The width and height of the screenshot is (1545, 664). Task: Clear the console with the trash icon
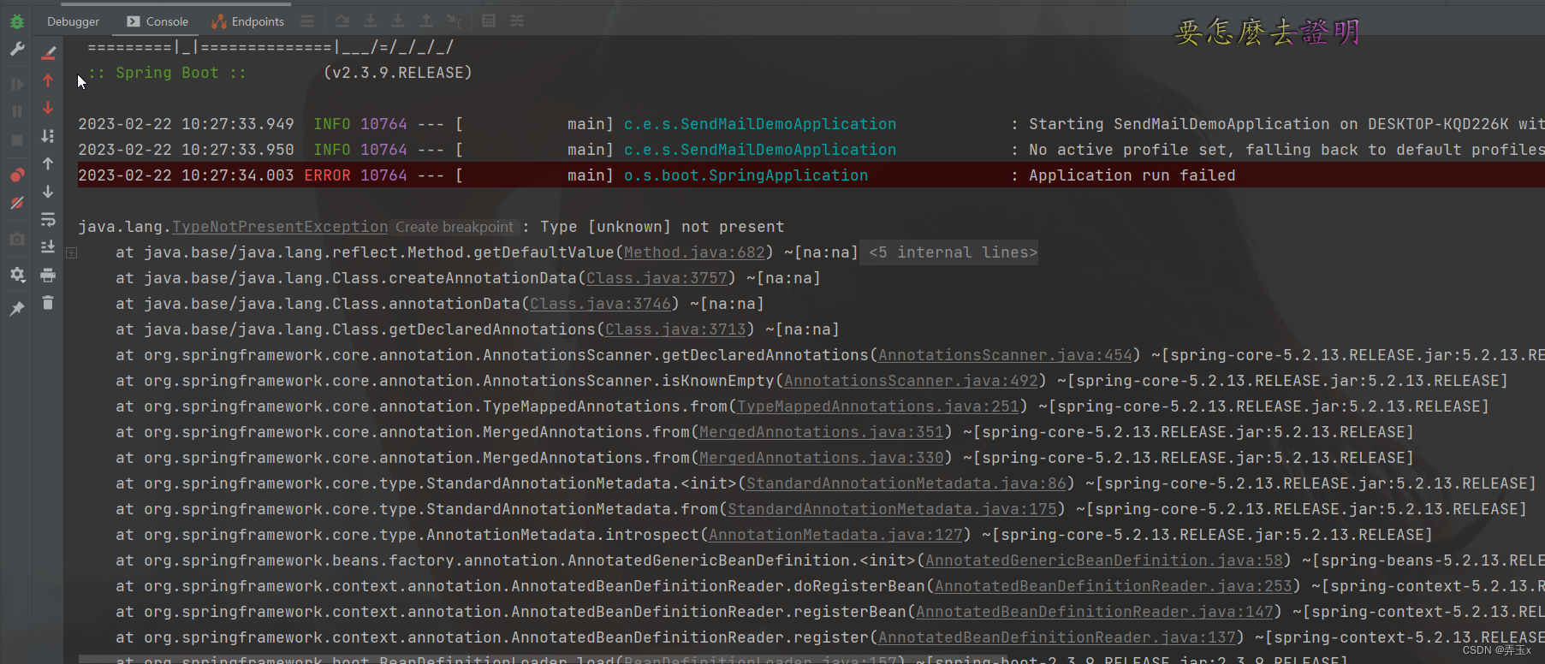pos(48,303)
